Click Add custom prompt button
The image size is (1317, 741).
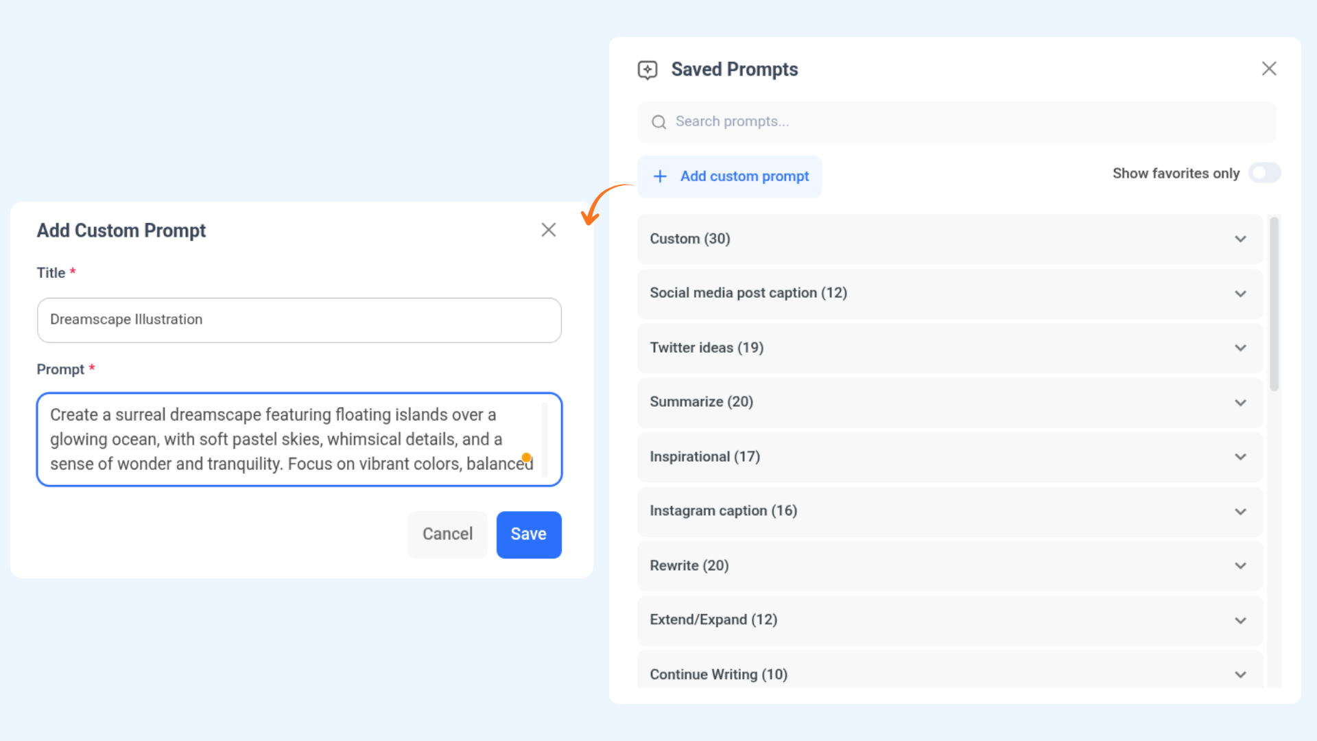[744, 176]
